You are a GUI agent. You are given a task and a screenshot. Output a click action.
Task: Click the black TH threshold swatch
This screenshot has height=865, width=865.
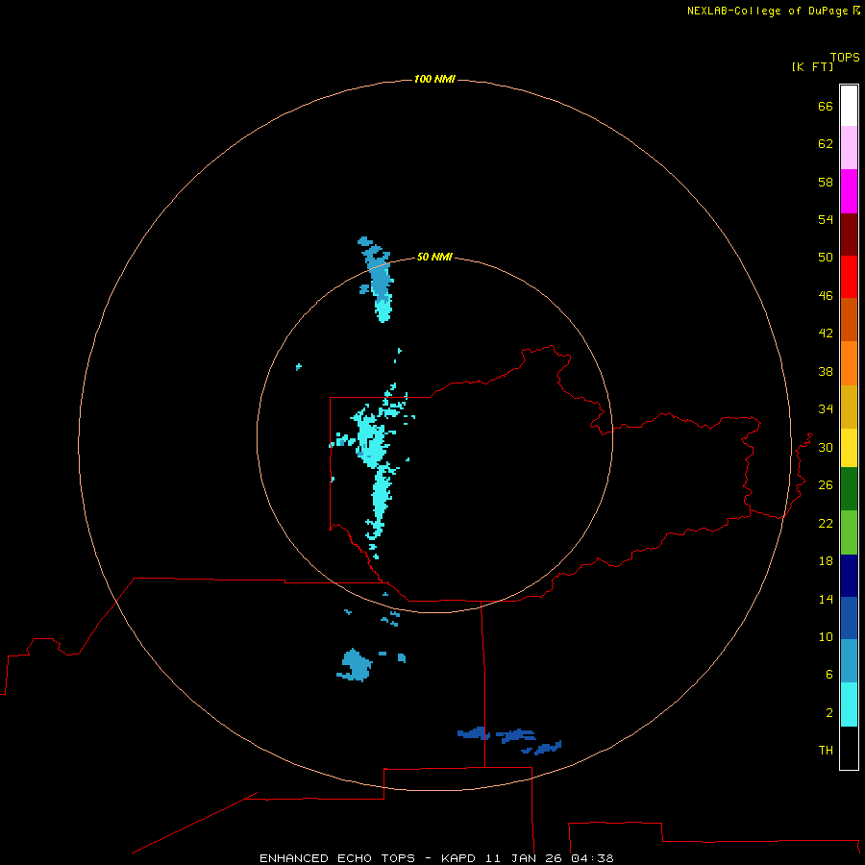(x=849, y=748)
